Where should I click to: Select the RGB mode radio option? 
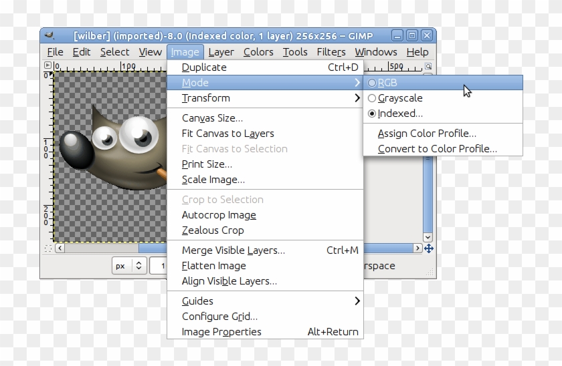(443, 83)
